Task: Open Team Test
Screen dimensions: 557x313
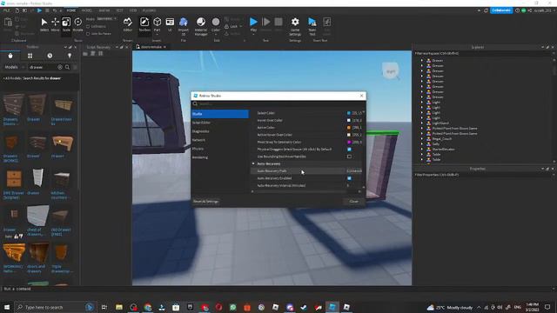Action: [312, 25]
